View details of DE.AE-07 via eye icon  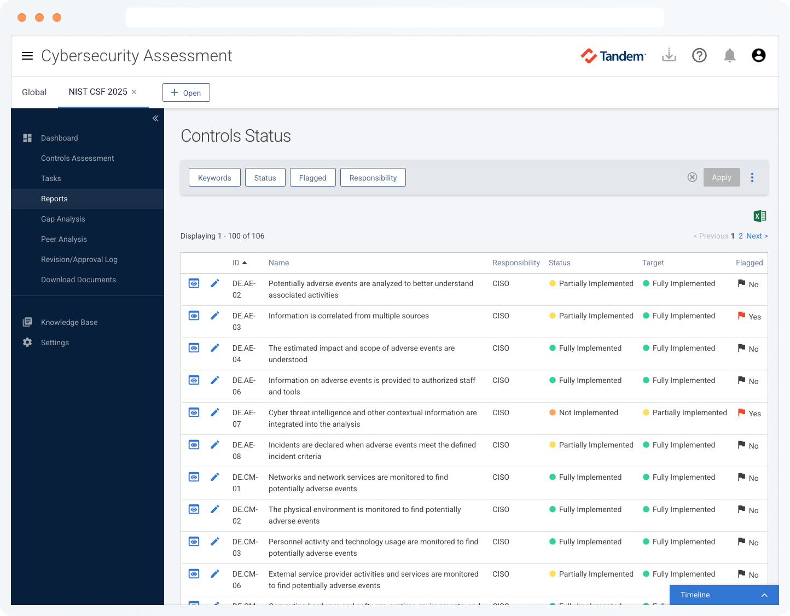coord(194,412)
